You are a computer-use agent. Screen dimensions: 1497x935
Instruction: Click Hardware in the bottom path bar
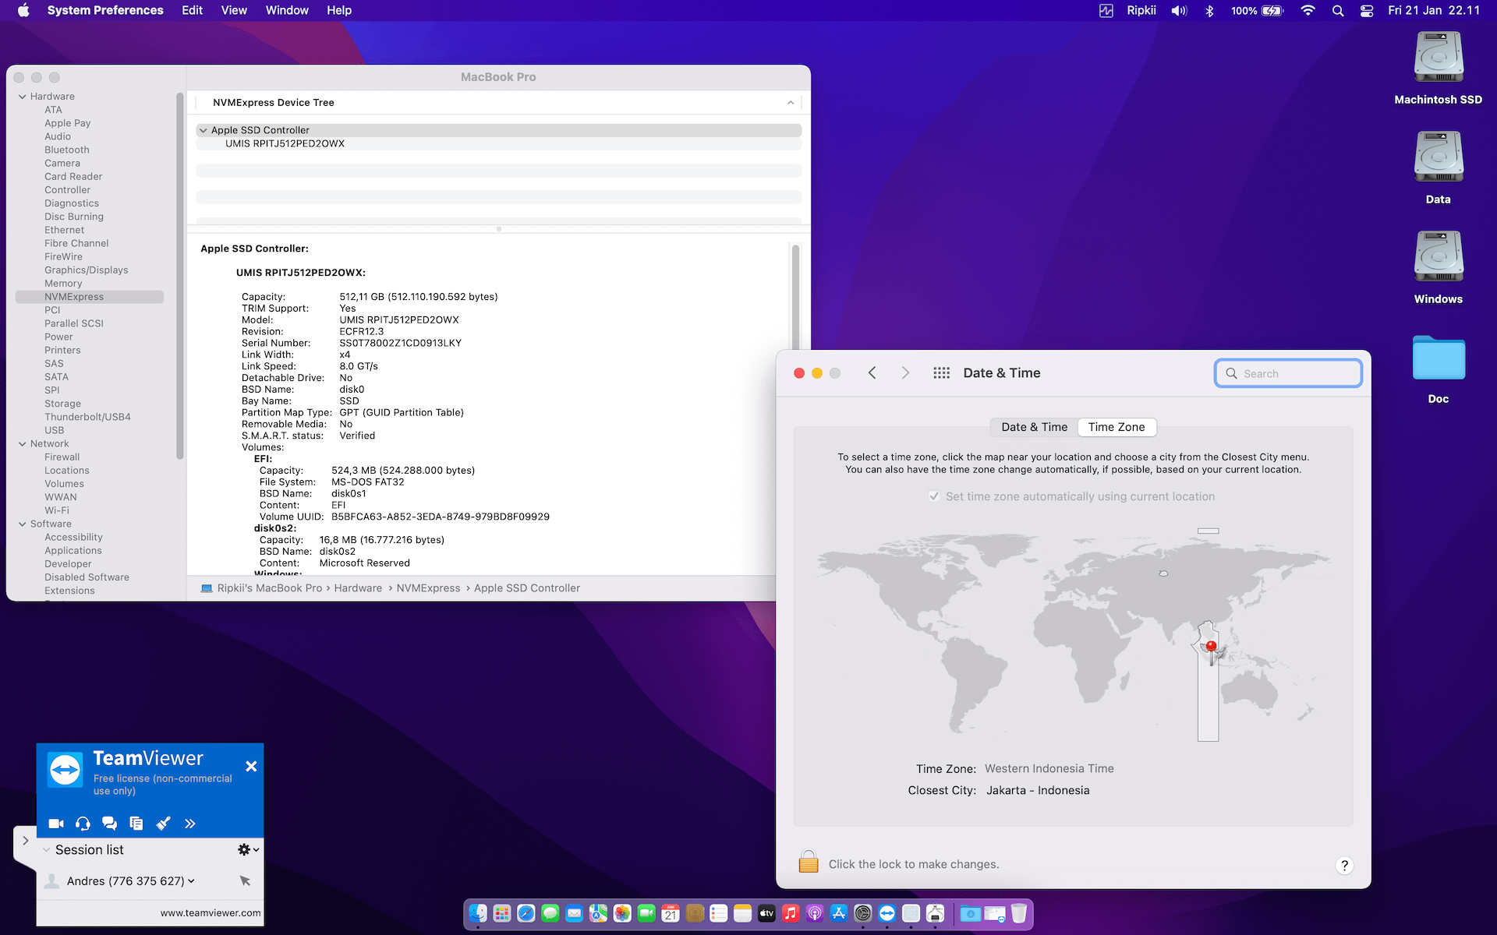(358, 588)
